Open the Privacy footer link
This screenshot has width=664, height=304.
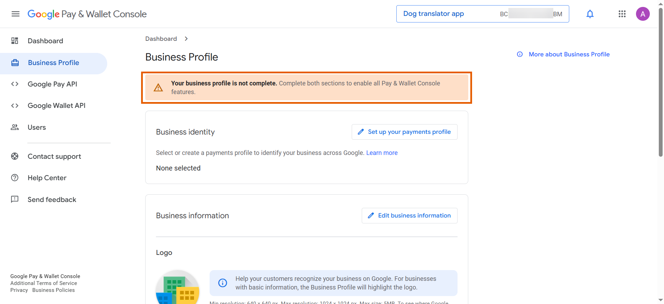click(x=19, y=290)
